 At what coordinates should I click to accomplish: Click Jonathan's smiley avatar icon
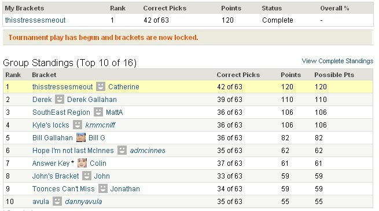103,188
